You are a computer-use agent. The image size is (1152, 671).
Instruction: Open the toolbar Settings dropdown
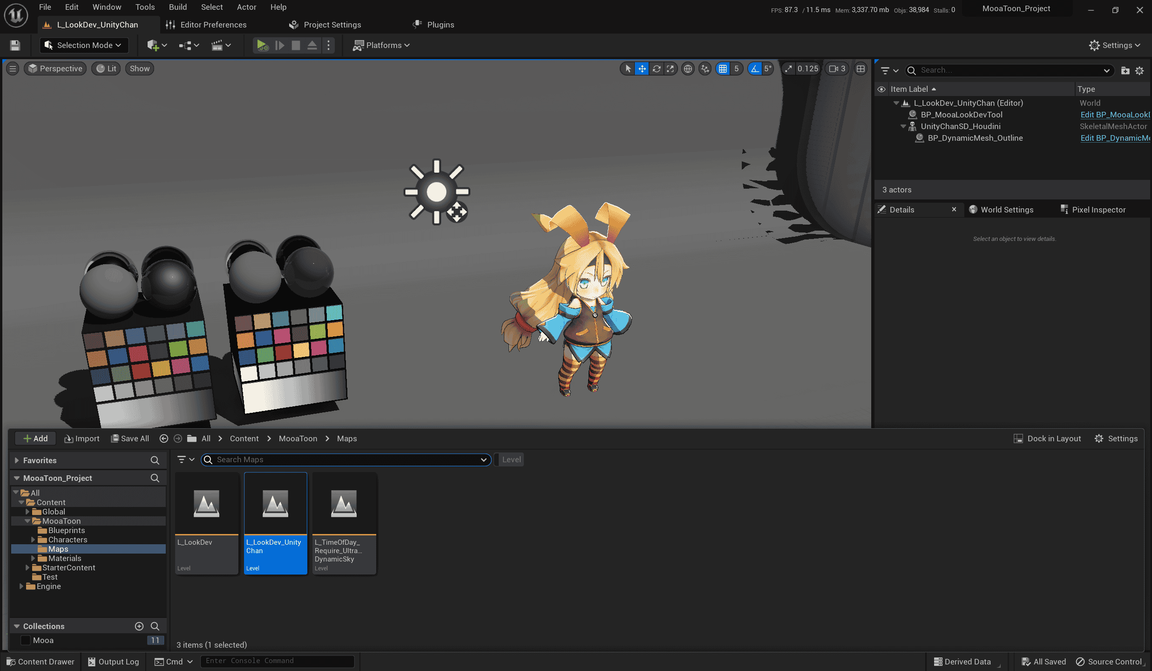[x=1114, y=45]
